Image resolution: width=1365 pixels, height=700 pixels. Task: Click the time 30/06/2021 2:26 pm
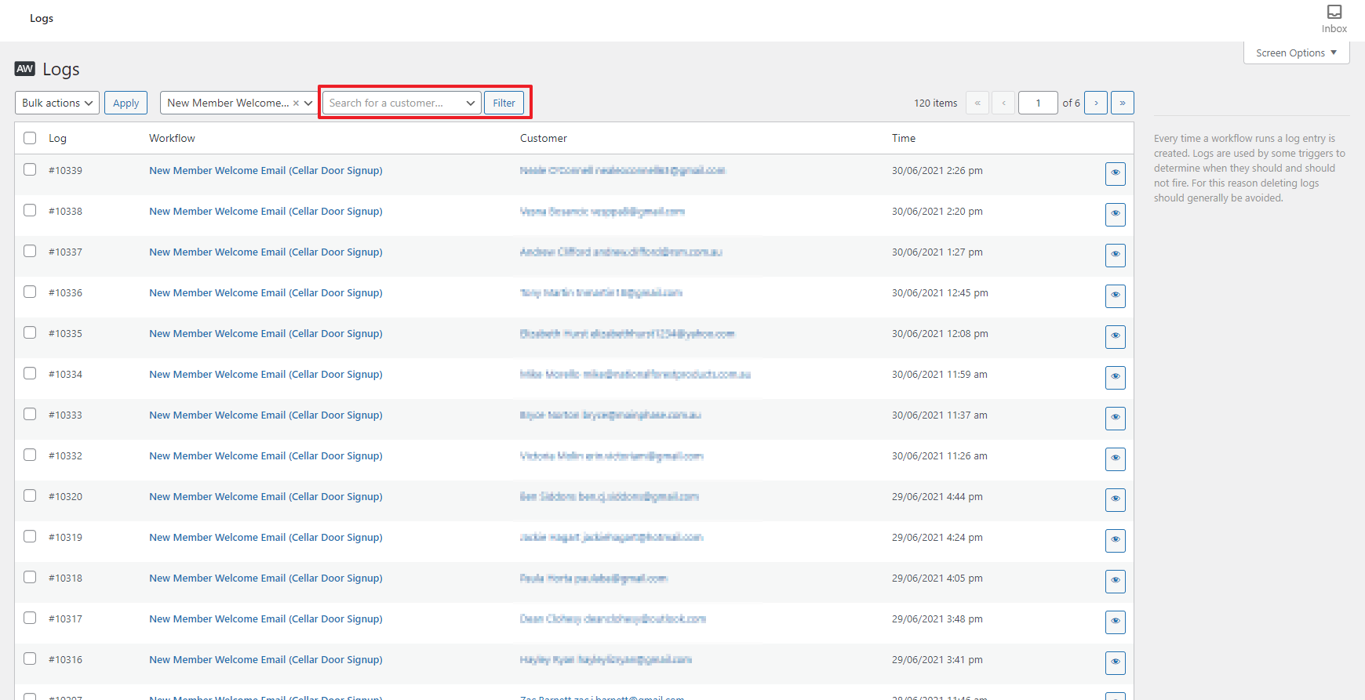click(x=937, y=170)
